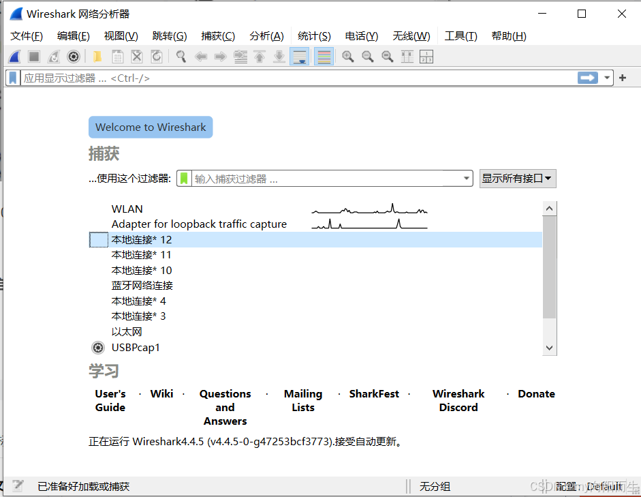Find a packet magnifier icon
Image resolution: width=641 pixels, height=497 pixels.
coord(181,57)
